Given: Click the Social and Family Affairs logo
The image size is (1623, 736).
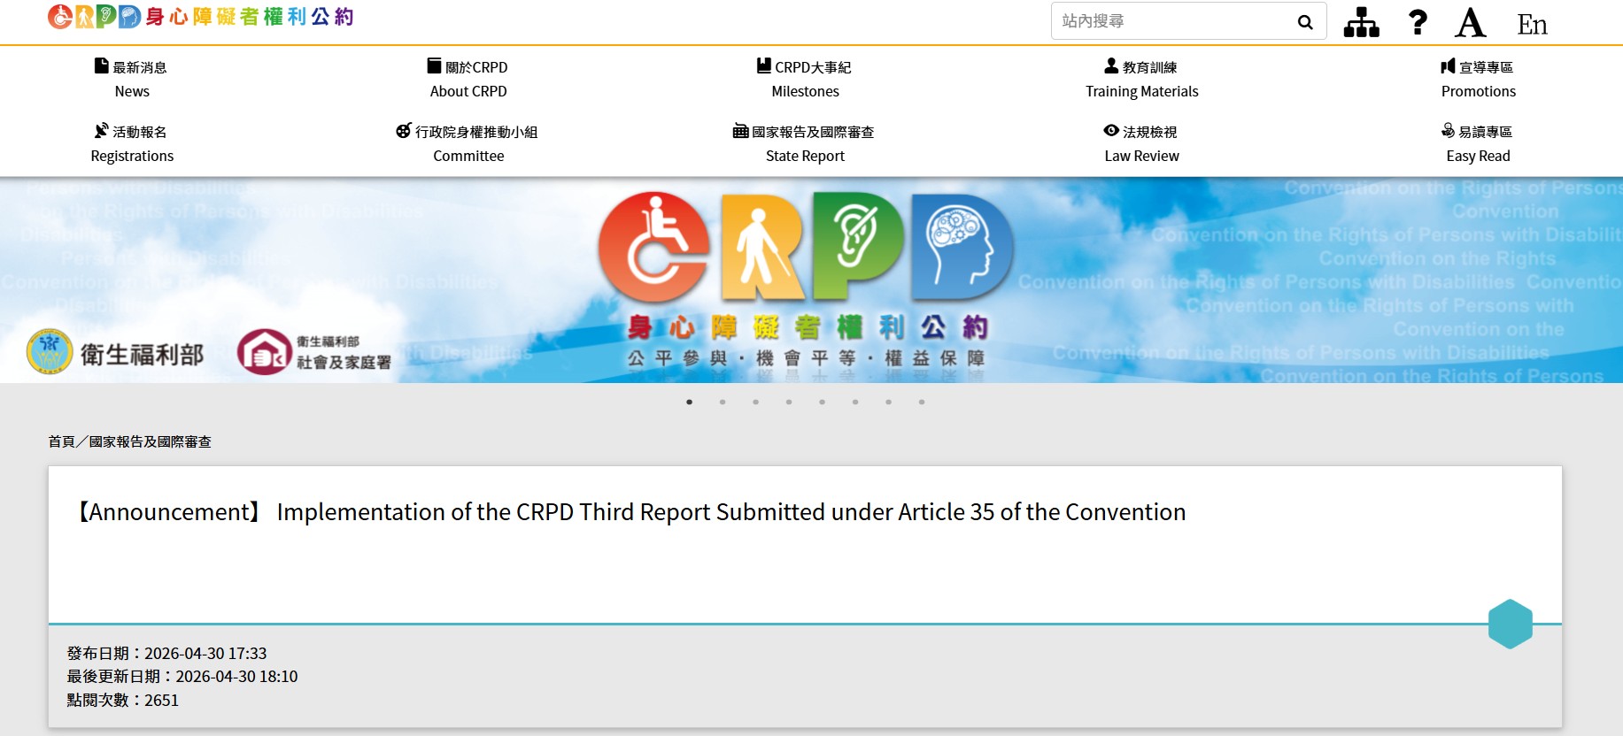Looking at the screenshot, I should pyautogui.click(x=314, y=352).
